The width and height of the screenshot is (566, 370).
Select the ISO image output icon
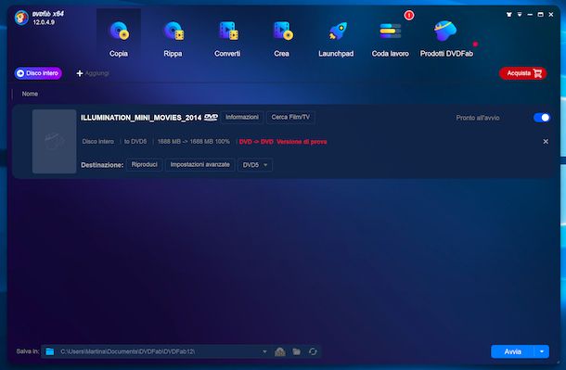tap(280, 351)
